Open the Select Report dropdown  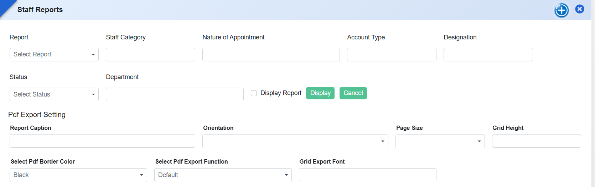(x=54, y=55)
